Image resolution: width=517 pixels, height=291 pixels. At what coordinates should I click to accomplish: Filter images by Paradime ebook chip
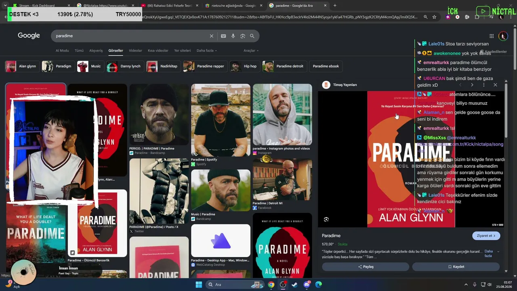pos(326,66)
